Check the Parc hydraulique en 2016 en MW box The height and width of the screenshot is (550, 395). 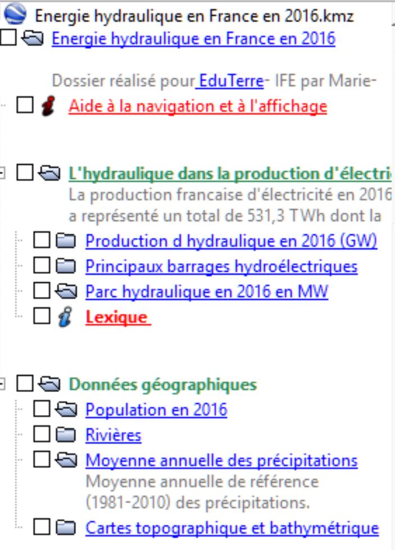[x=41, y=291]
